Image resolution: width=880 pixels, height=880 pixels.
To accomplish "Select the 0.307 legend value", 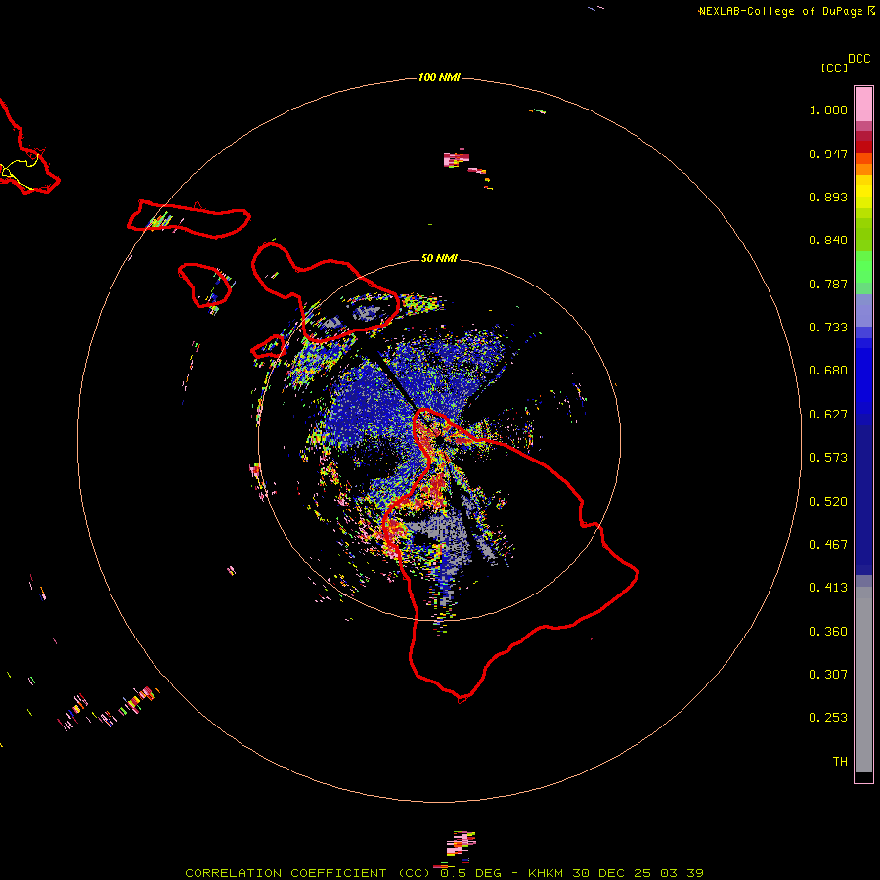I will [x=828, y=675].
